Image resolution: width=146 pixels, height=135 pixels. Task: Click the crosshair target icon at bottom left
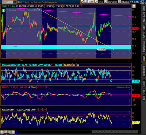[x=5, y=132]
